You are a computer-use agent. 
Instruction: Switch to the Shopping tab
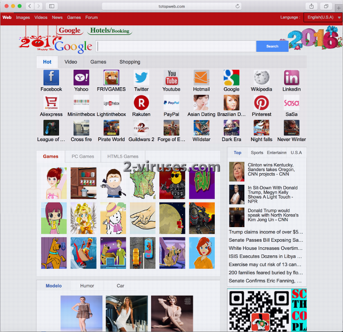pyautogui.click(x=130, y=62)
